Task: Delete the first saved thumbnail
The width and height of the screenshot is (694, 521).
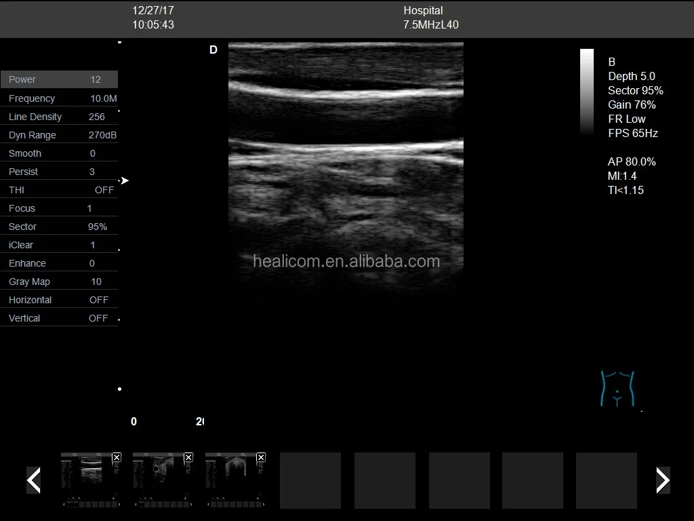Action: [x=117, y=457]
